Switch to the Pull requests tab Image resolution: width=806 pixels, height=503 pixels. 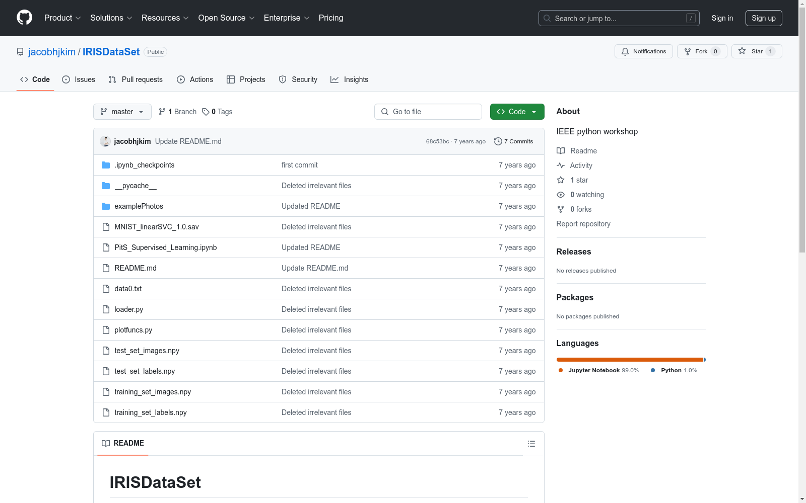tap(136, 79)
